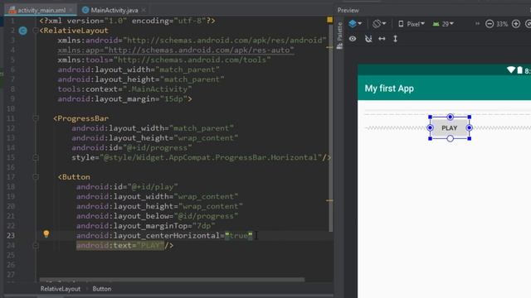Show more preview toolbar options chevron
The height and width of the screenshot is (298, 531).
478,24
